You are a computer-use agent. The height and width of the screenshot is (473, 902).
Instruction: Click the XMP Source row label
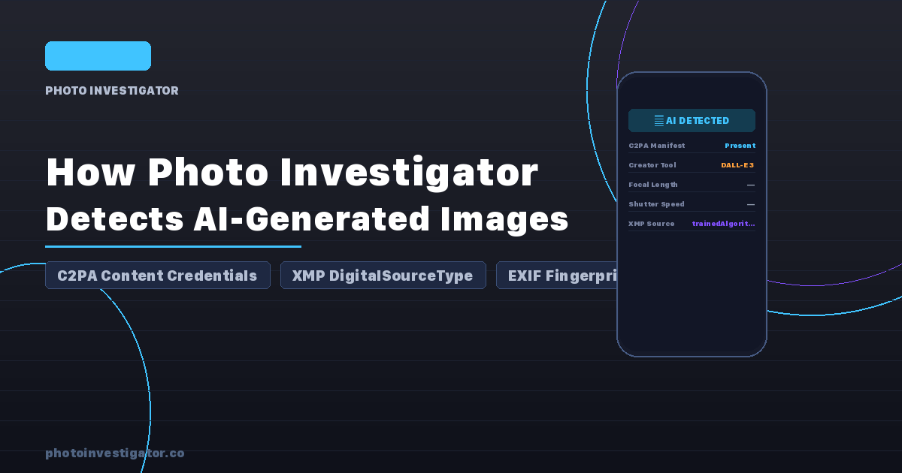[x=651, y=224]
